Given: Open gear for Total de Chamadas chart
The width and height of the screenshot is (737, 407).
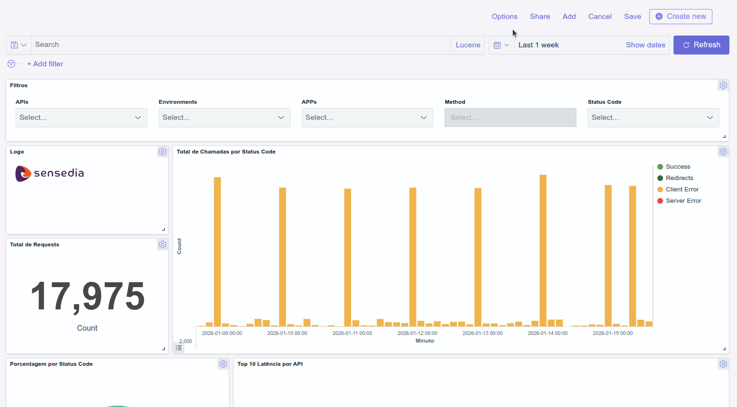Looking at the screenshot, I should coord(723,152).
